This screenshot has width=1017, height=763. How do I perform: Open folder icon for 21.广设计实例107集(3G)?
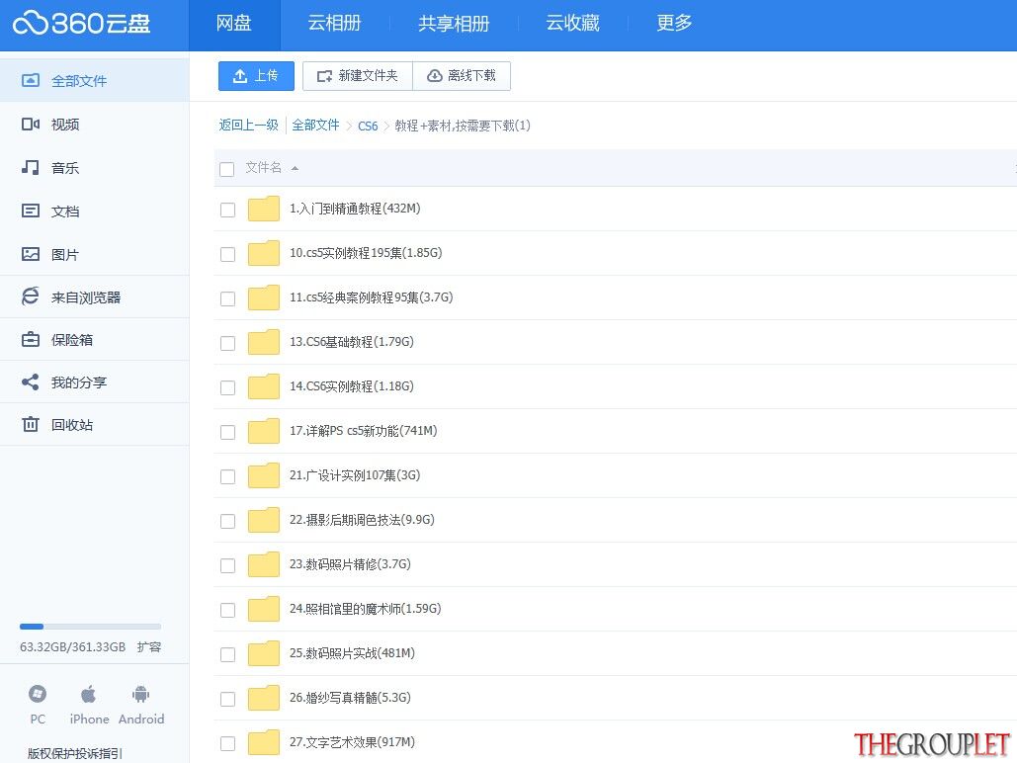(264, 475)
